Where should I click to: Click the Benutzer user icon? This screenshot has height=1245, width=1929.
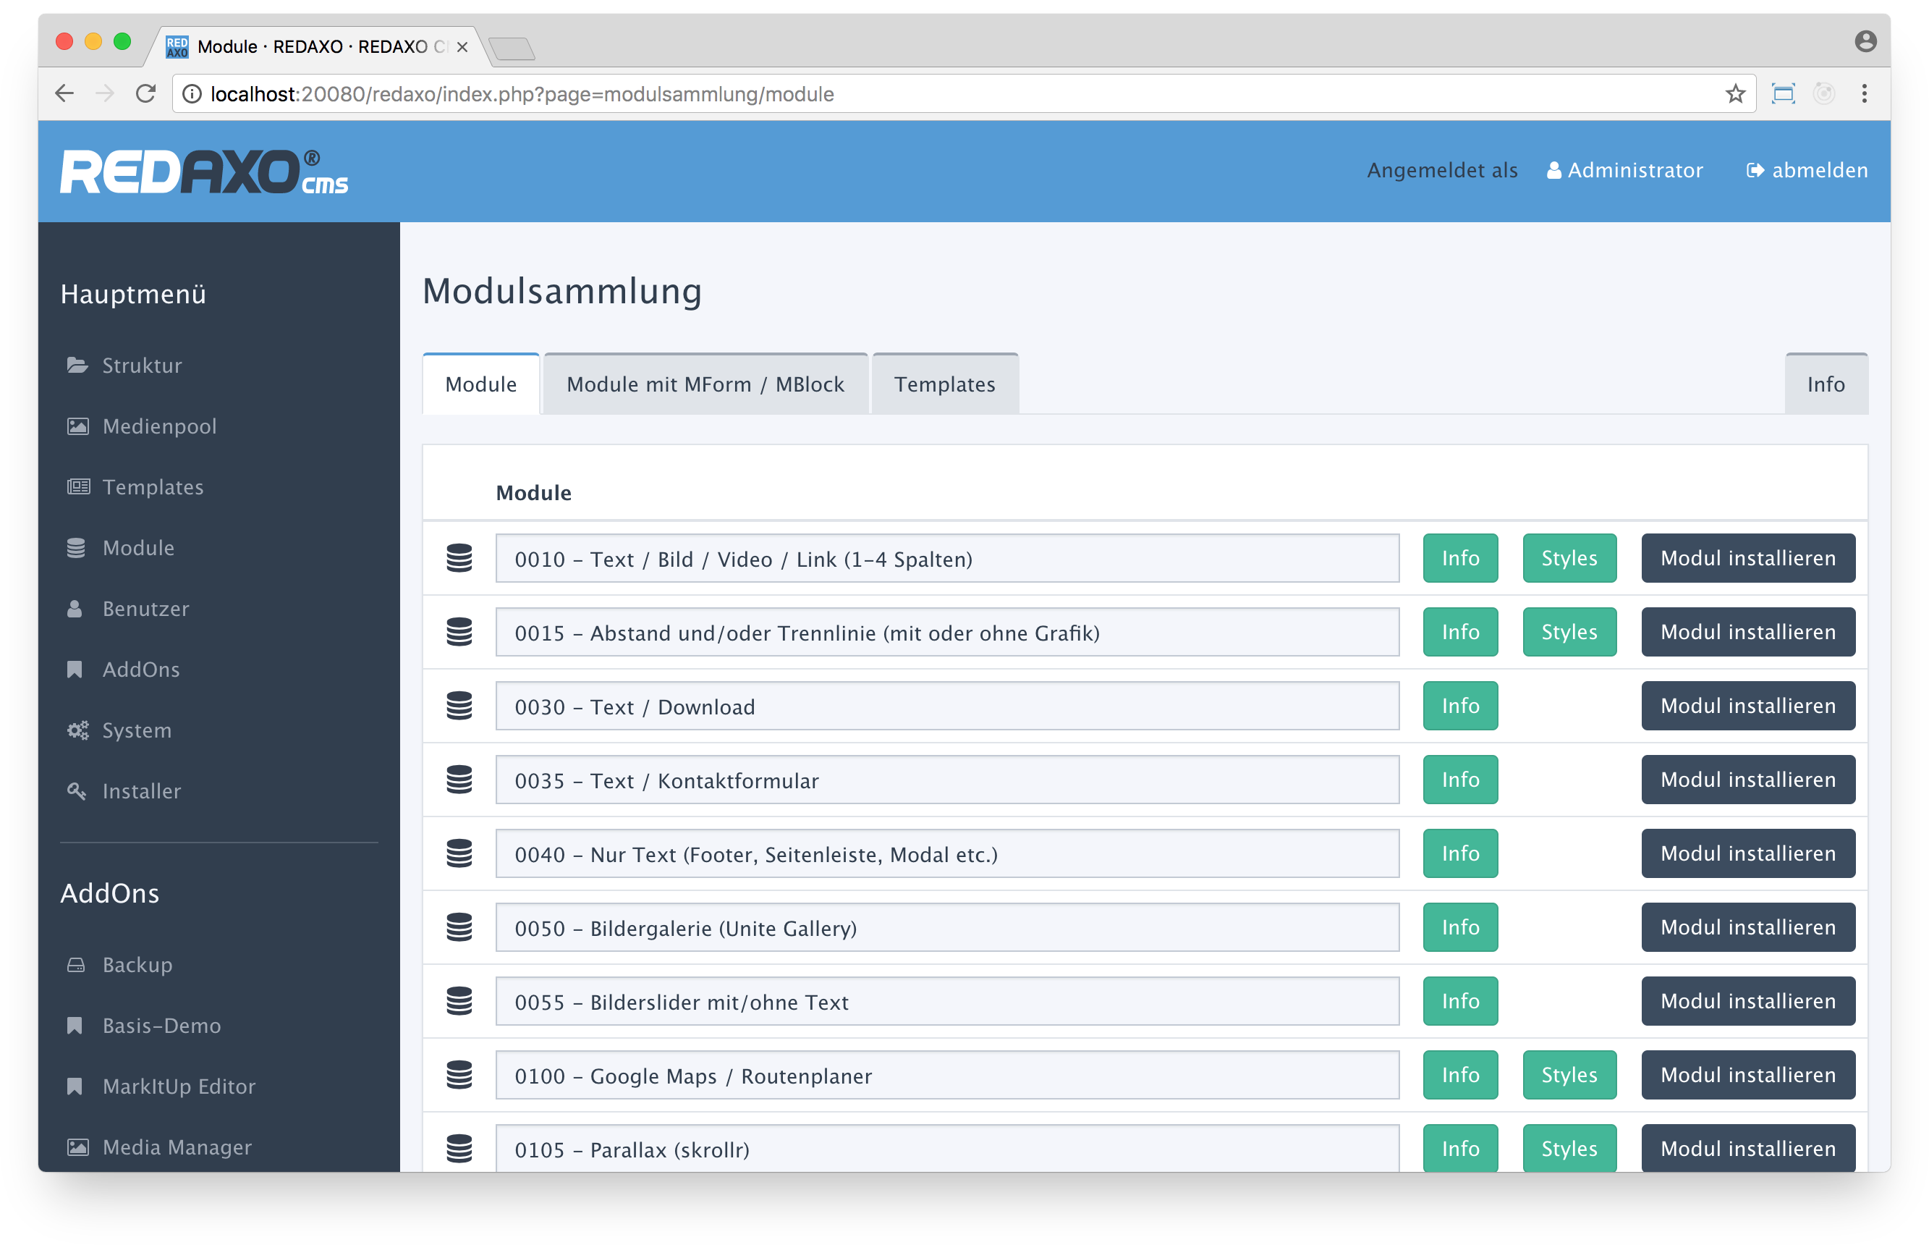coord(75,609)
